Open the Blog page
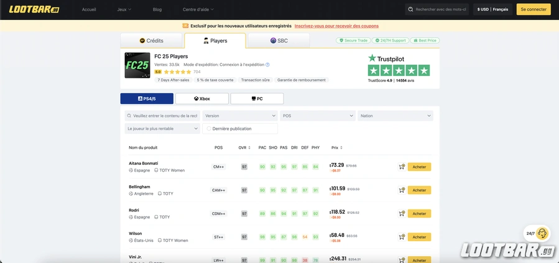Screen dimensions: 559x263 (157, 9)
